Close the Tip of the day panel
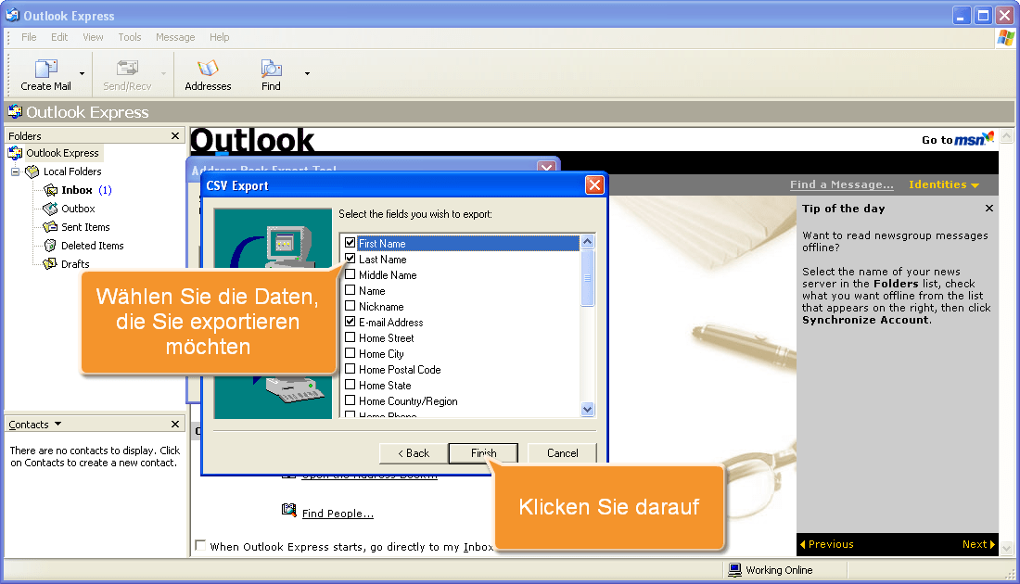This screenshot has width=1020, height=584. [x=988, y=208]
